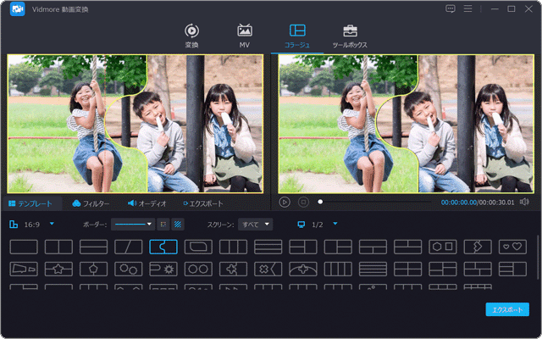The height and width of the screenshot is (339, 542).
Task: Toggle the border color grid button
Action: [x=163, y=225]
